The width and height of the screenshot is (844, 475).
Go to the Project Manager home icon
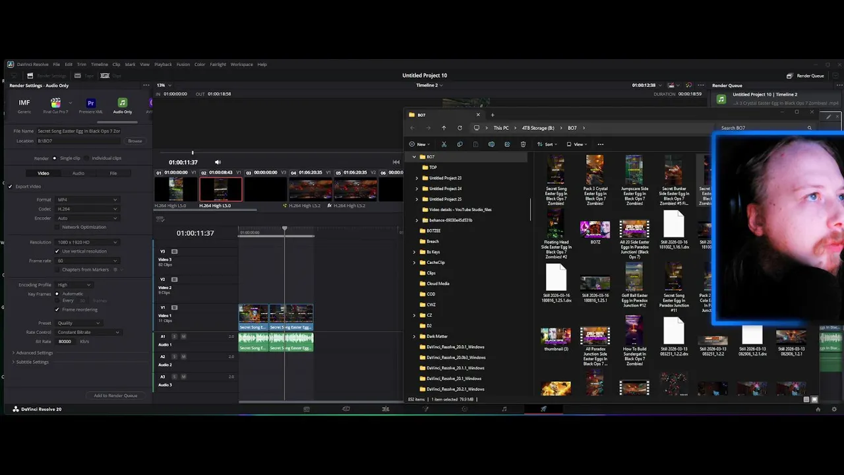(818, 409)
